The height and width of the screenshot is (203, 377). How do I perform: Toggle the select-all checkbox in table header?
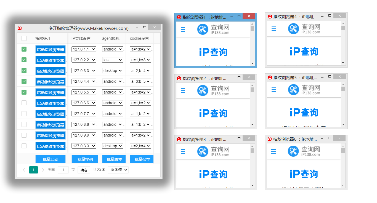coord(24,38)
